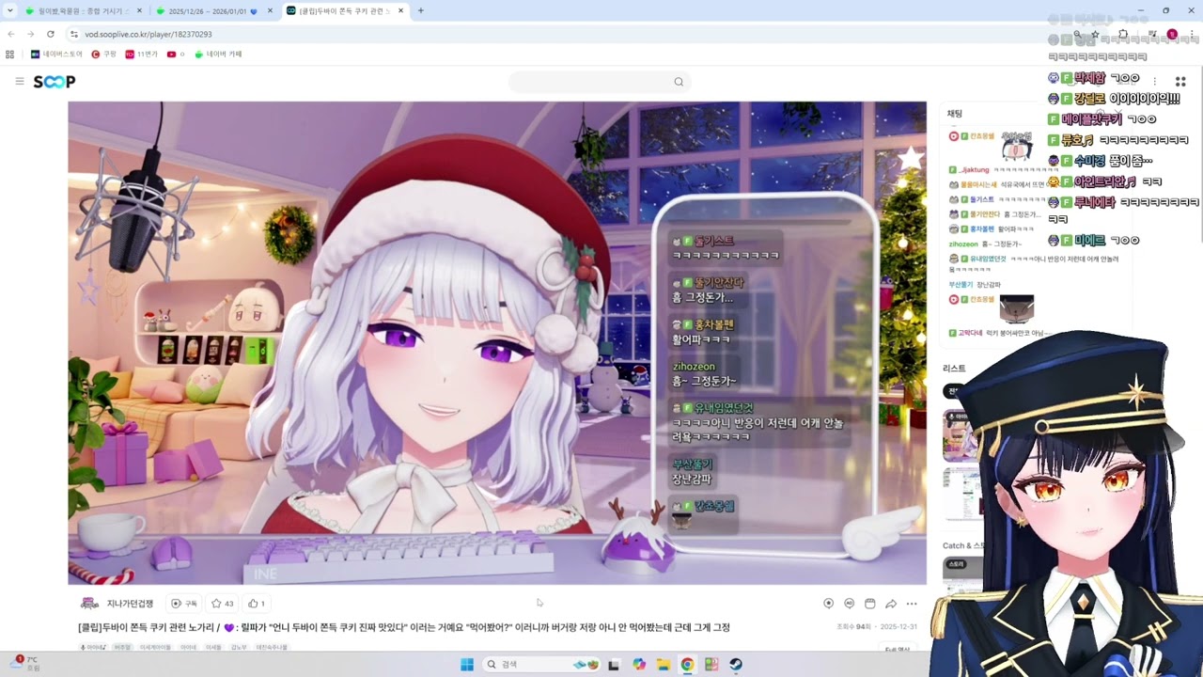Open Chrome from the taskbar
This screenshot has width=1203, height=677.
point(688,665)
